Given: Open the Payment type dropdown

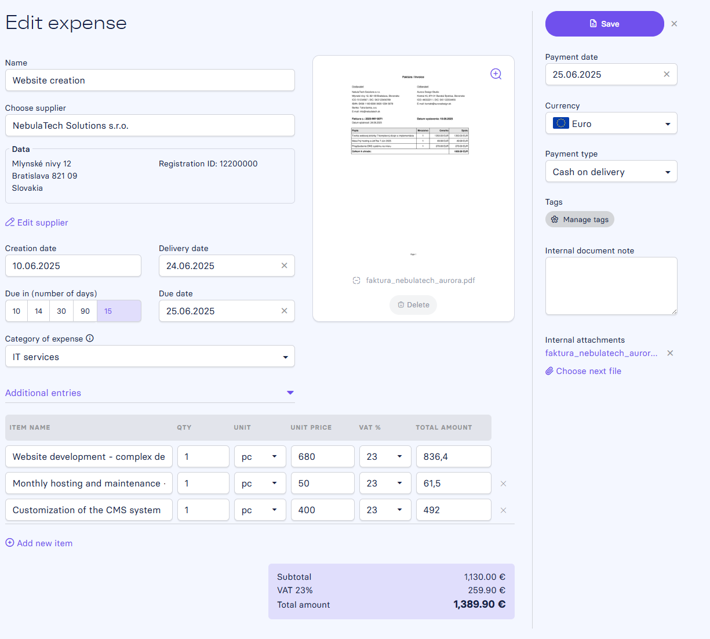Looking at the screenshot, I should [611, 172].
